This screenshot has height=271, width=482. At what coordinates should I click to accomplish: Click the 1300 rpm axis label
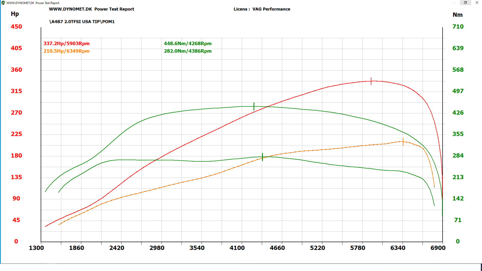36,248
